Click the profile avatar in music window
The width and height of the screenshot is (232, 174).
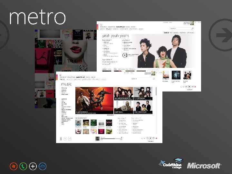coord(153,73)
